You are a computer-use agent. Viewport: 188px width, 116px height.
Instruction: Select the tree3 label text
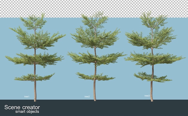pyautogui.click(x=147, y=96)
